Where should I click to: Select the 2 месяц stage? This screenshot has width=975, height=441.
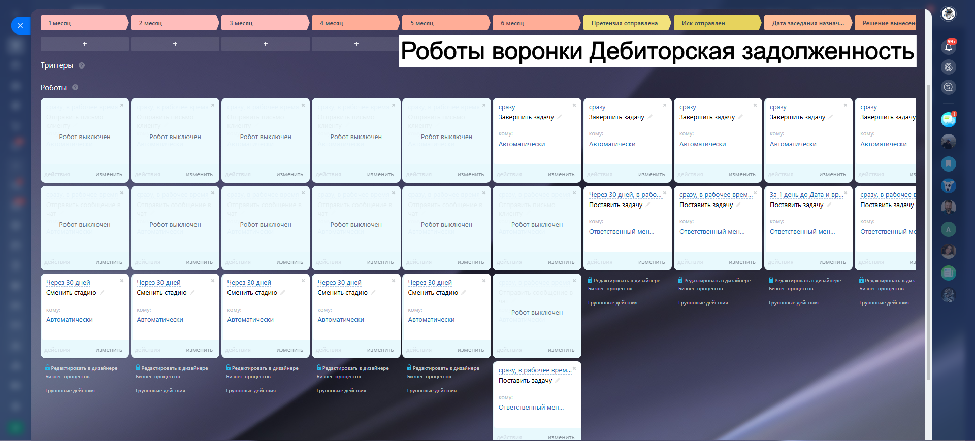coord(175,23)
